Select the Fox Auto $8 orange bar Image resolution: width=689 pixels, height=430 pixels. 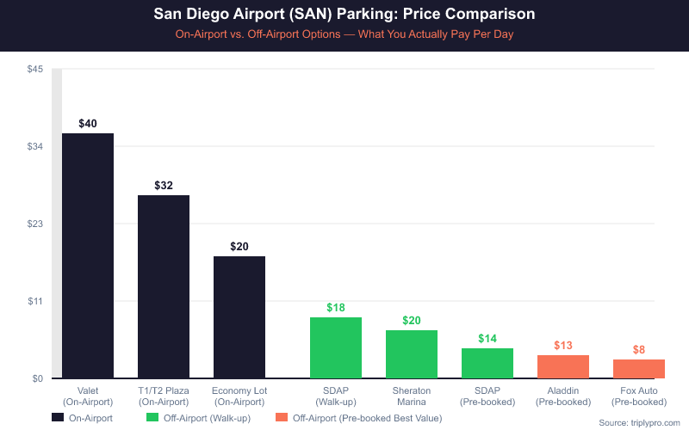coord(639,369)
